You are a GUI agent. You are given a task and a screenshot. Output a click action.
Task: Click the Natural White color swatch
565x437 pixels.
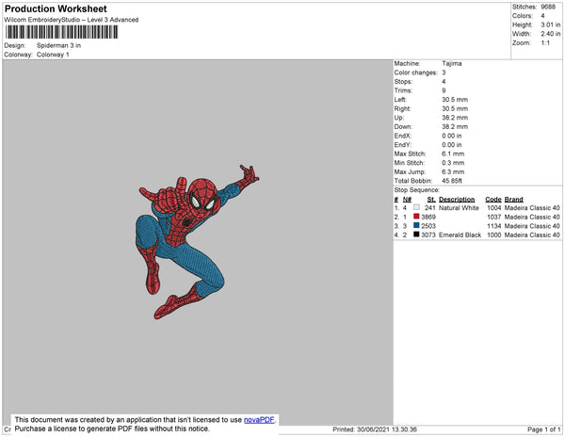(x=416, y=207)
